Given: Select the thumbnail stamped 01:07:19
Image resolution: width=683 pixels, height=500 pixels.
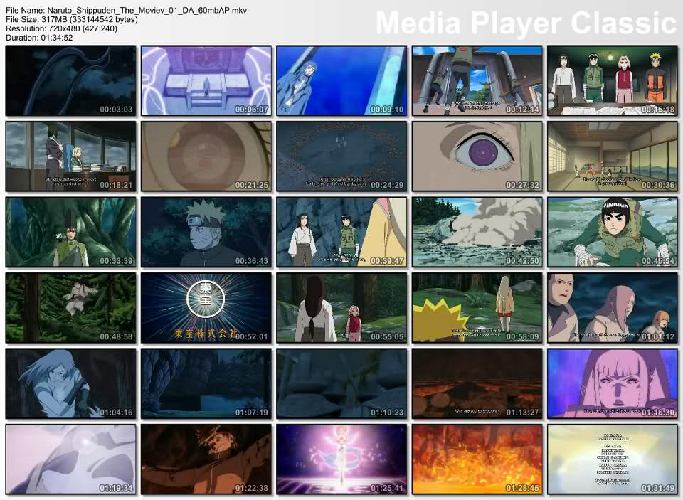Looking at the screenshot, I should pos(206,383).
